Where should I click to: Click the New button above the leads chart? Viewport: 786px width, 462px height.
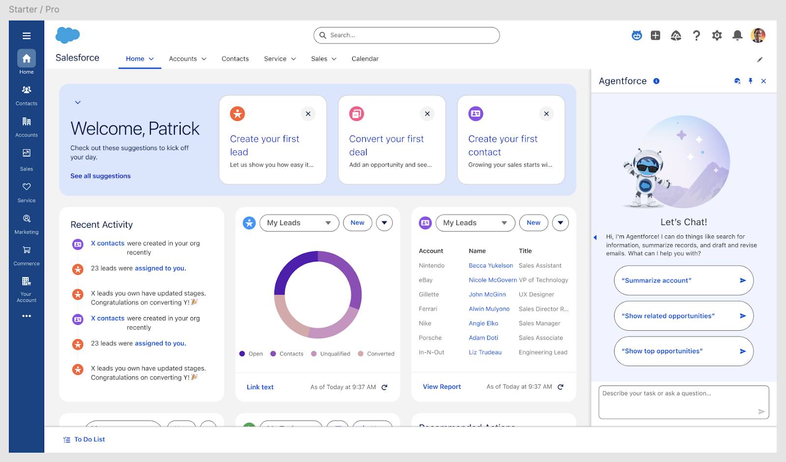357,223
